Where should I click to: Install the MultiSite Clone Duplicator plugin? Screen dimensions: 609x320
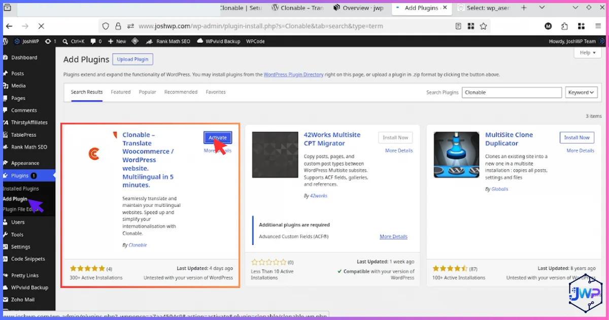[x=577, y=138]
